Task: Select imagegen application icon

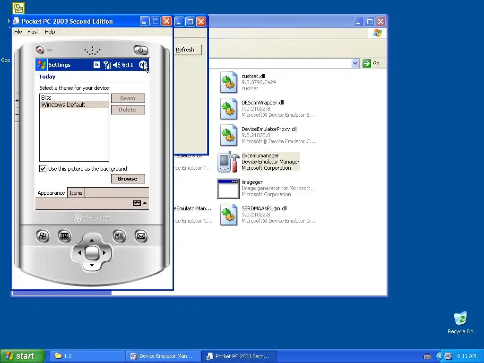Action: click(x=228, y=189)
